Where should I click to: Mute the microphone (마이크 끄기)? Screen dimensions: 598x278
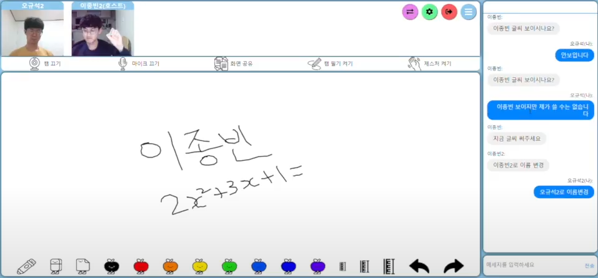[138, 64]
